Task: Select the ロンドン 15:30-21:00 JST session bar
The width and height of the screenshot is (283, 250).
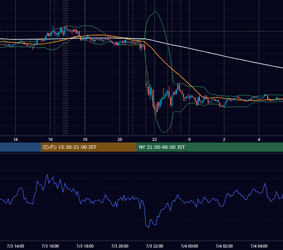Action: 88,147
